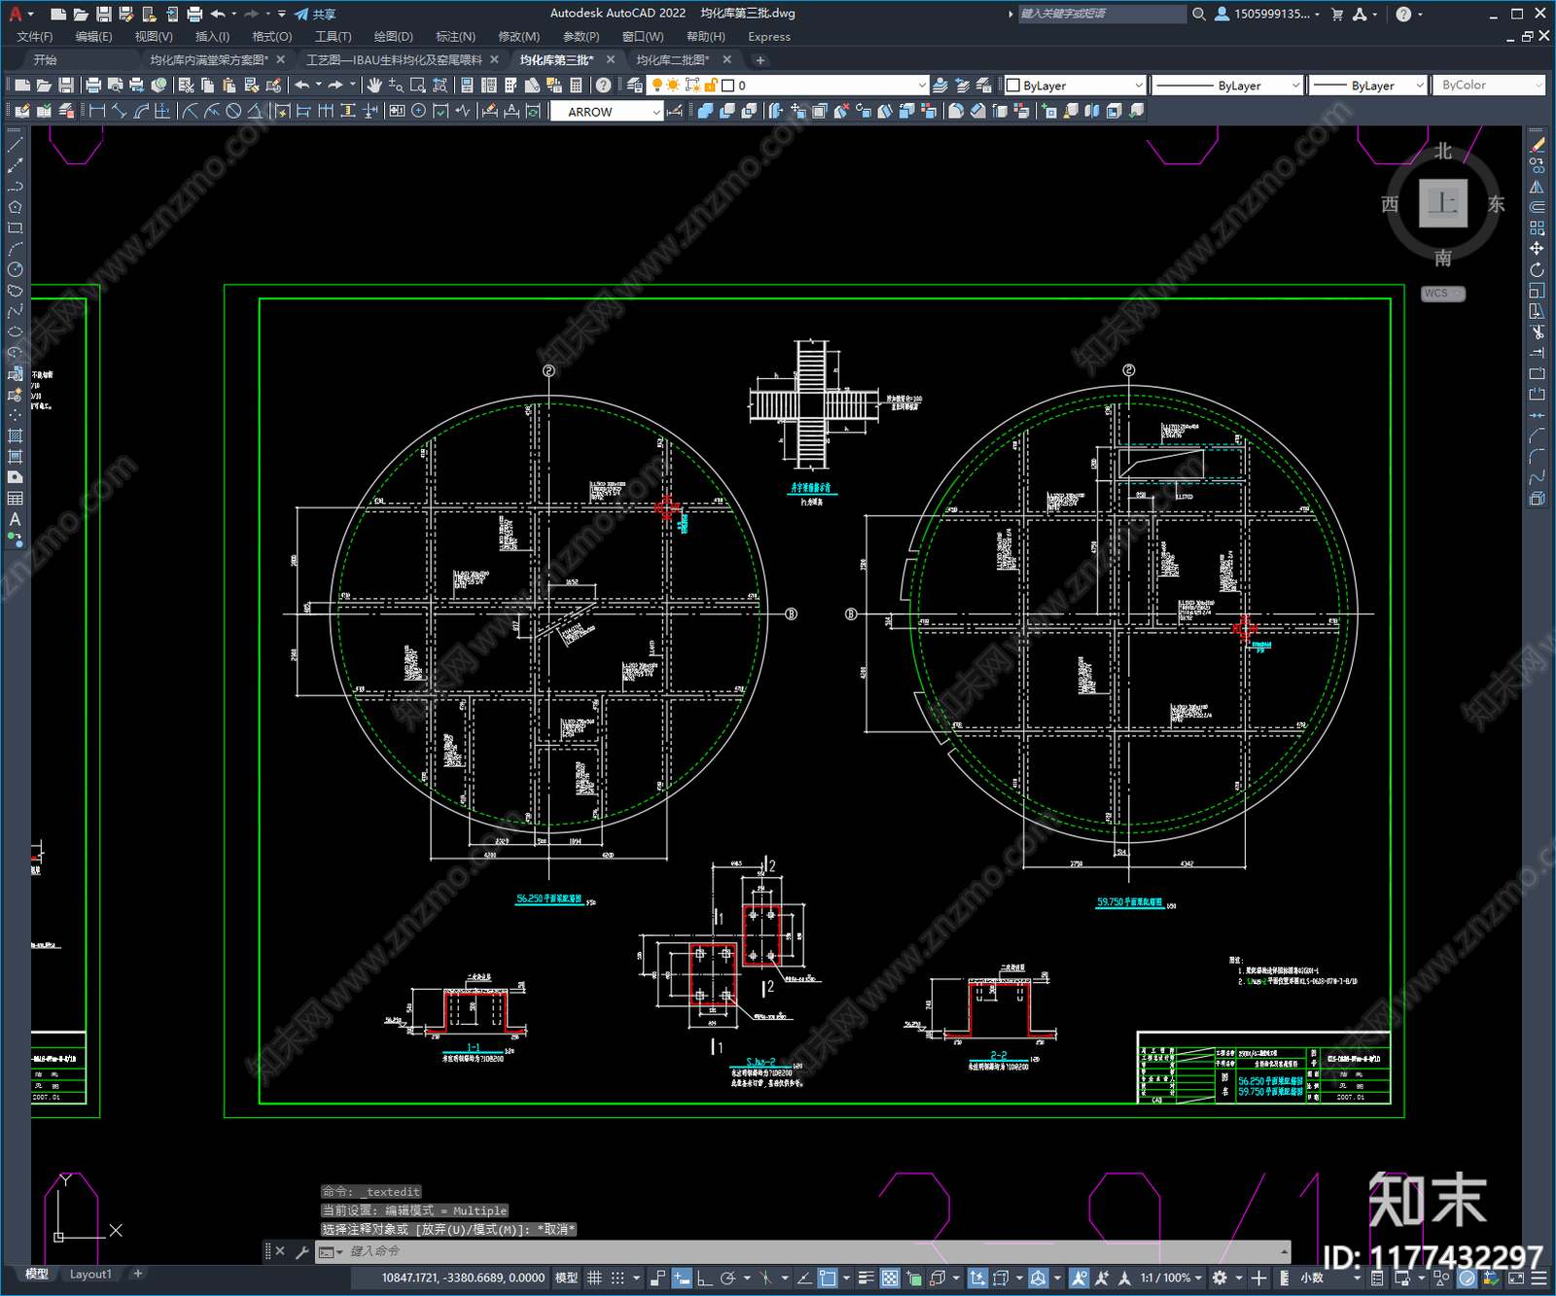Select the Polygon tool in left draw toolbar
Screen dimensions: 1556x1296
(15, 207)
